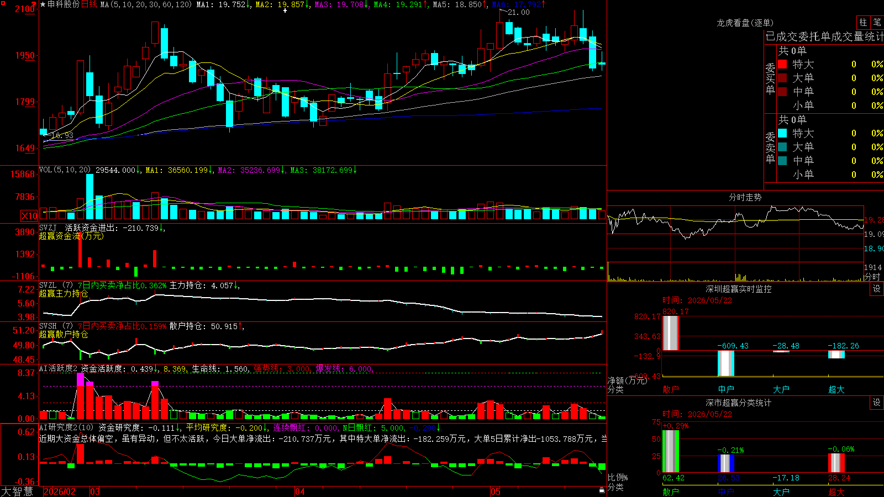Image resolution: width=884 pixels, height=497 pixels.
Task: Click the 散户 label under 深市超赢分类统计
Action: pos(671,492)
